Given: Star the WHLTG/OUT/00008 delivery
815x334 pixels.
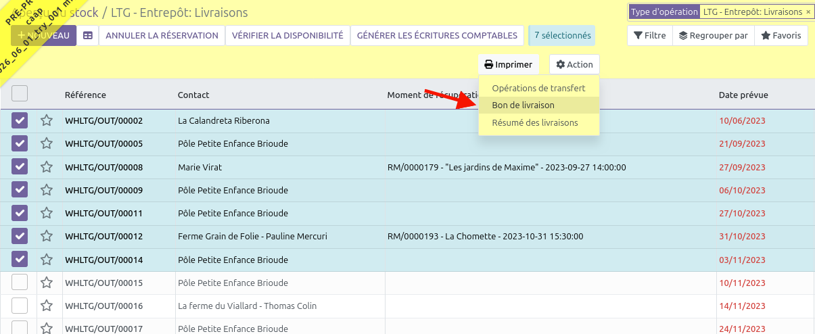Looking at the screenshot, I should [x=47, y=167].
